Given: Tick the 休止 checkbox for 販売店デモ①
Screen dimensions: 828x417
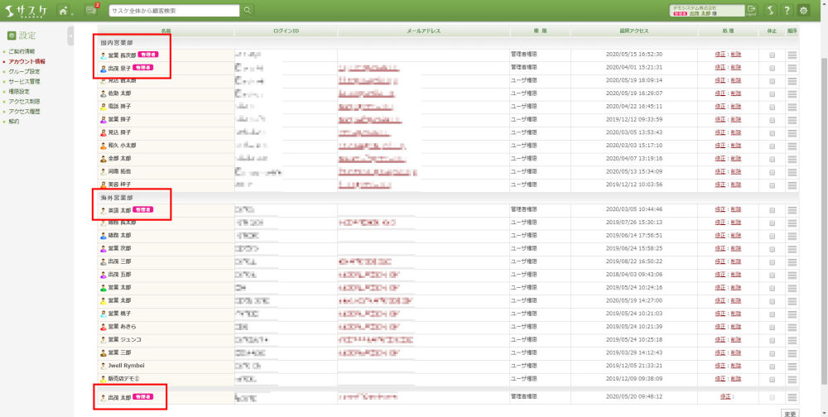Looking at the screenshot, I should coord(773,379).
